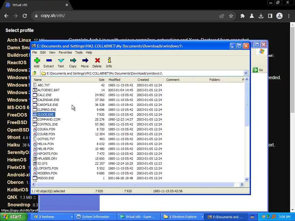Screen dimensions: 295x221
Task: Open the Help menu
Action: tap(89, 52)
